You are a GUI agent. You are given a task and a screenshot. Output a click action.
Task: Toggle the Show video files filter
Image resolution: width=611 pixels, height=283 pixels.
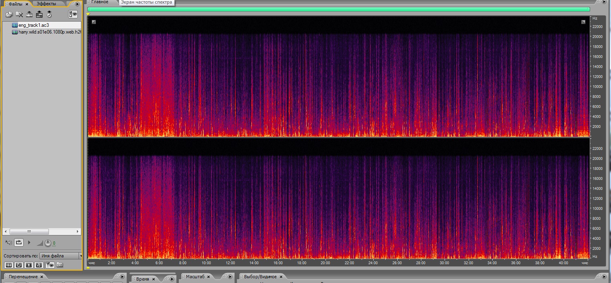coord(29,265)
